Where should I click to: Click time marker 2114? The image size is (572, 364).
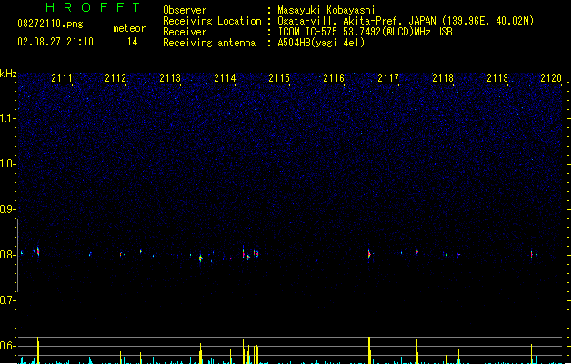[x=225, y=78]
